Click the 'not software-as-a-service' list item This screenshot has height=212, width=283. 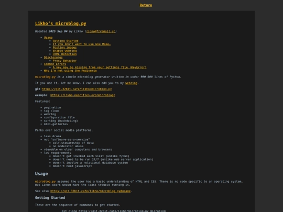point(67,140)
